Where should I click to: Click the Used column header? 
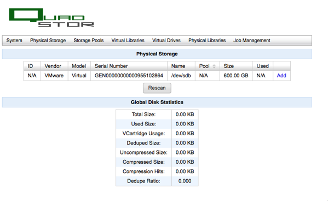tap(263, 66)
